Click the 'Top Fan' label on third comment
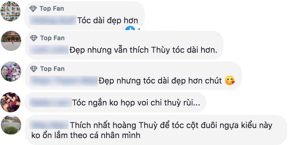This screenshot has height=145, width=288. pos(52,69)
